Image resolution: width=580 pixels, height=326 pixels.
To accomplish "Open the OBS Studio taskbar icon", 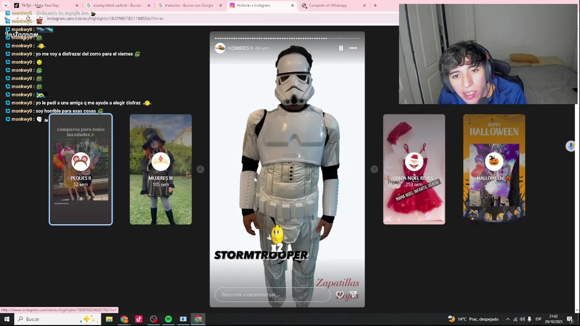I will (154, 319).
